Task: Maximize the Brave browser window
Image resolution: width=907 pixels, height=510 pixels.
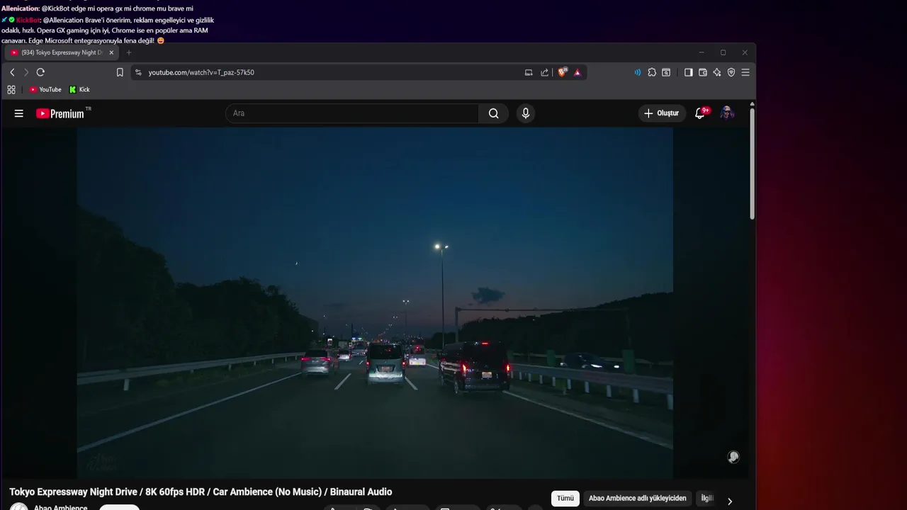Action: pyautogui.click(x=723, y=52)
